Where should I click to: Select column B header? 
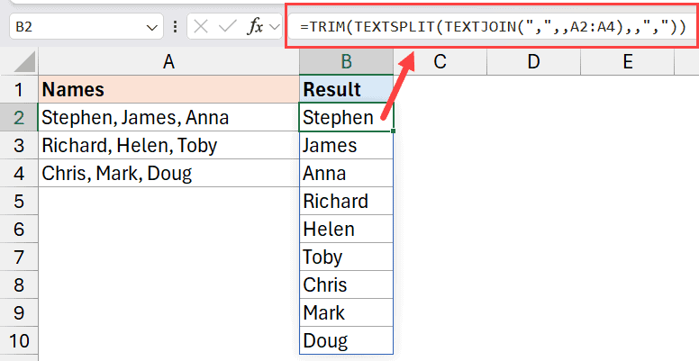[346, 61]
